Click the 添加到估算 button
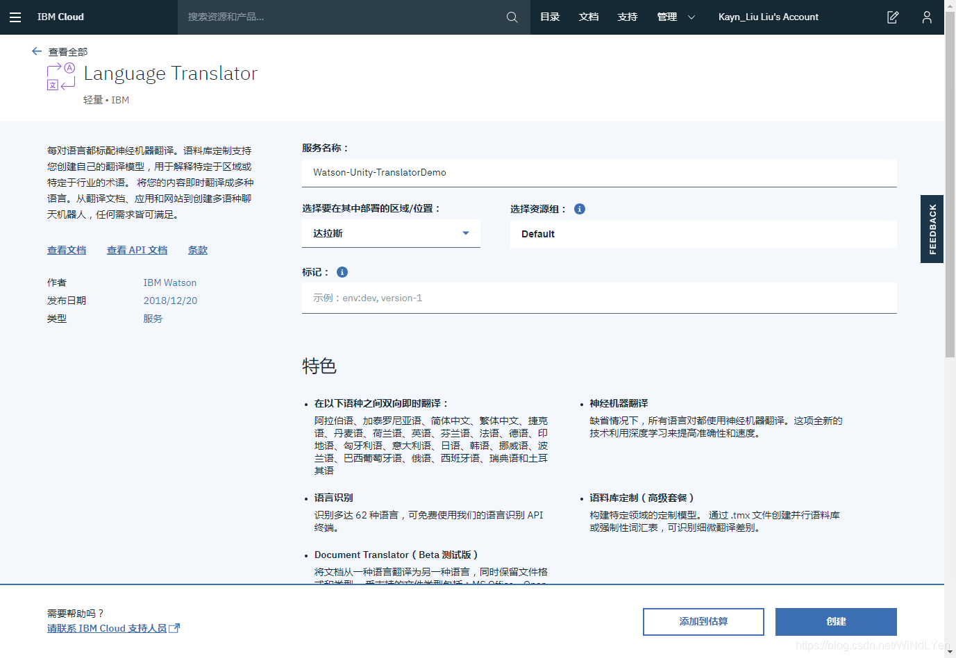 click(703, 621)
